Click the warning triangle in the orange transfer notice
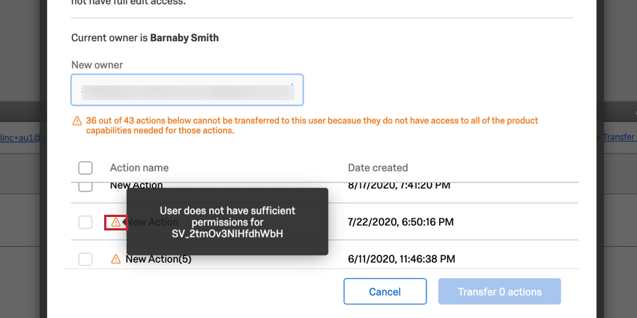637x318 pixels. (x=76, y=121)
